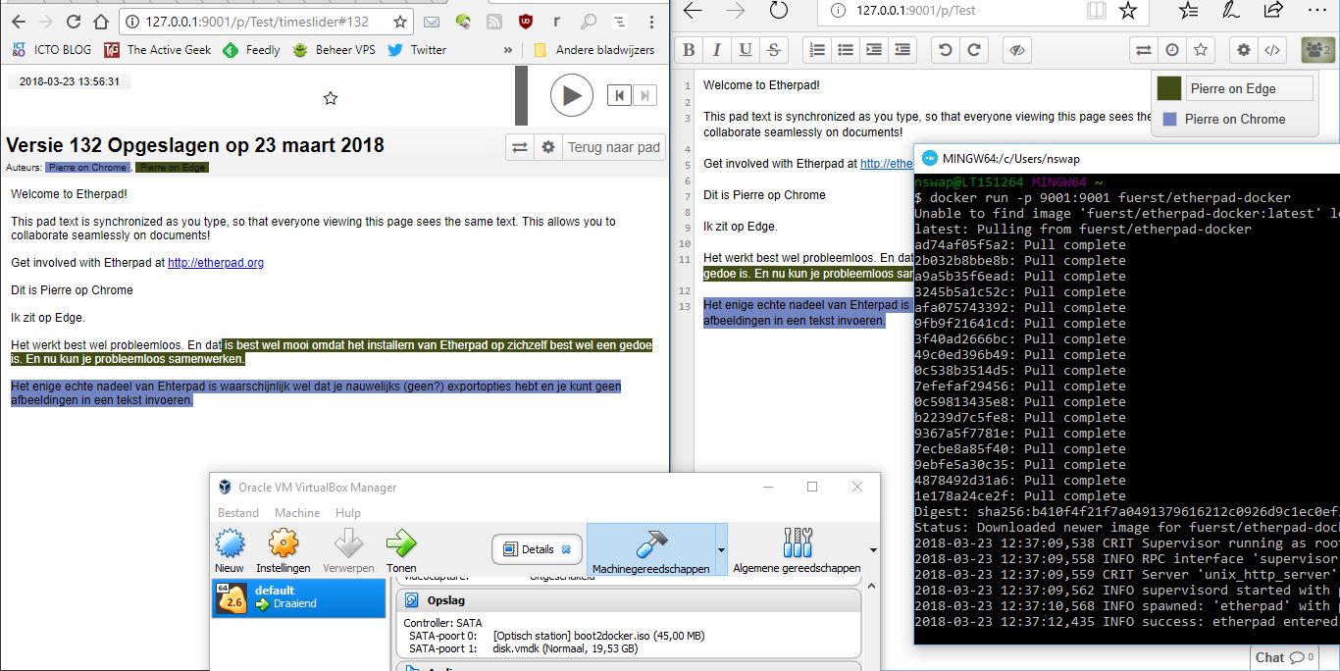Image resolution: width=1340 pixels, height=671 pixels.
Task: Open RSS extension icon in Chrome
Action: (x=495, y=21)
